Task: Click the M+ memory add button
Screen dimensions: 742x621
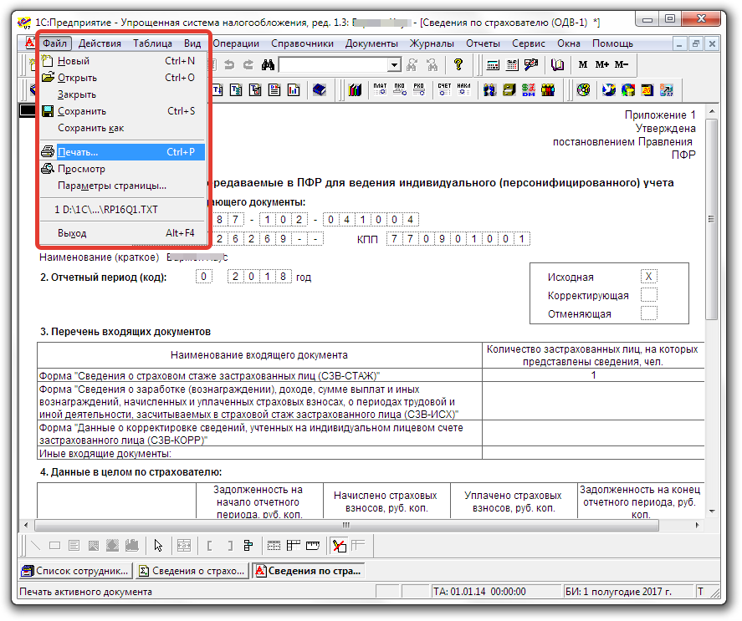Action: (602, 65)
